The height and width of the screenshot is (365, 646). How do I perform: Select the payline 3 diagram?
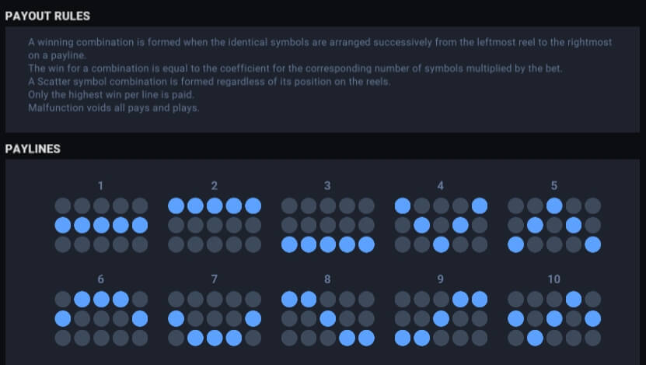pos(328,225)
